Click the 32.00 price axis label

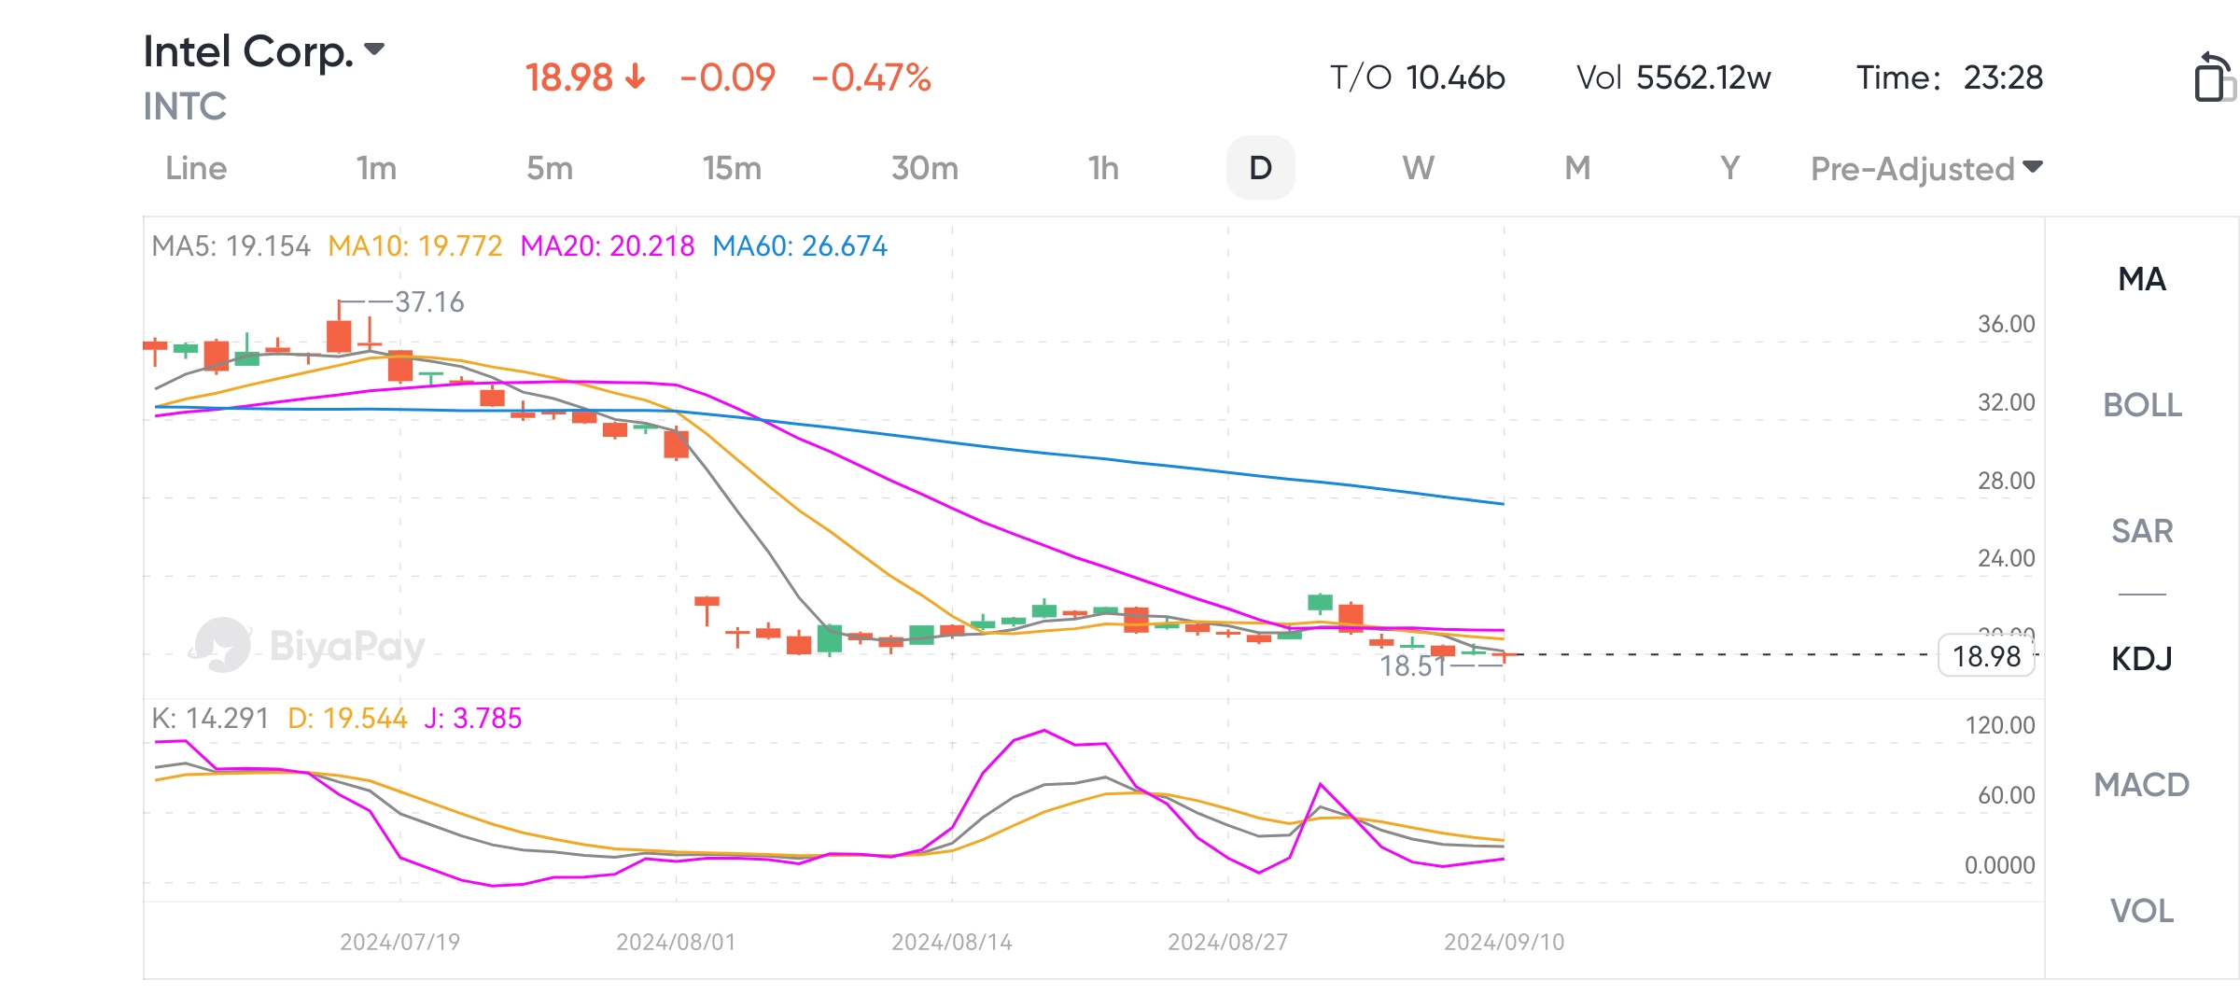point(2007,402)
